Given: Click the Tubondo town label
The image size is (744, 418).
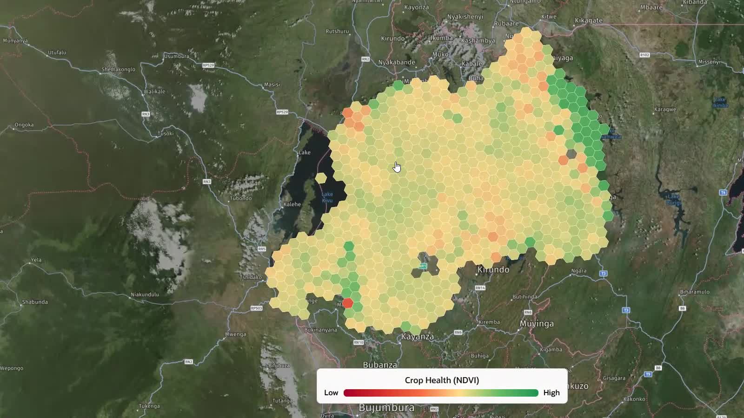Looking at the screenshot, I should tap(240, 198).
